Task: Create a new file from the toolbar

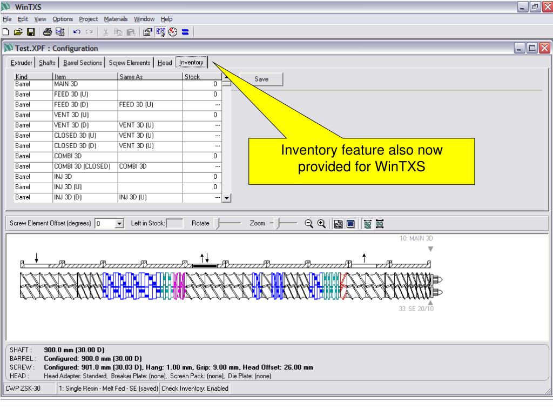Action: (x=5, y=32)
